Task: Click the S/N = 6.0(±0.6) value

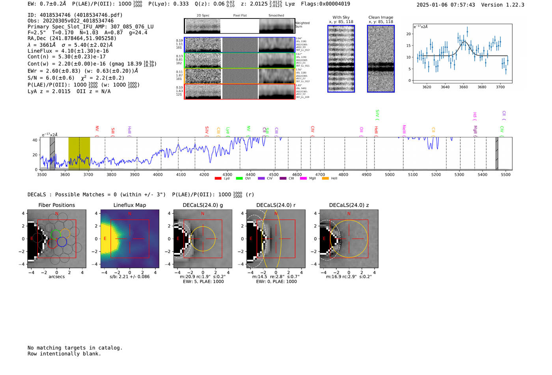Action: click(x=51, y=78)
